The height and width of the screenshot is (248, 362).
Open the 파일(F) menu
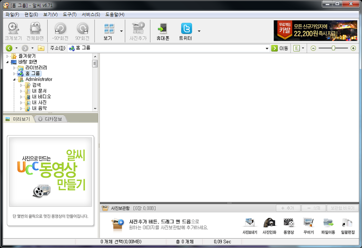point(12,14)
